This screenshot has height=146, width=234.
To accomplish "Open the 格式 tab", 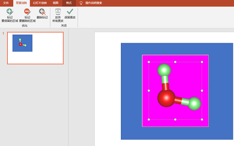I will 69,3.
